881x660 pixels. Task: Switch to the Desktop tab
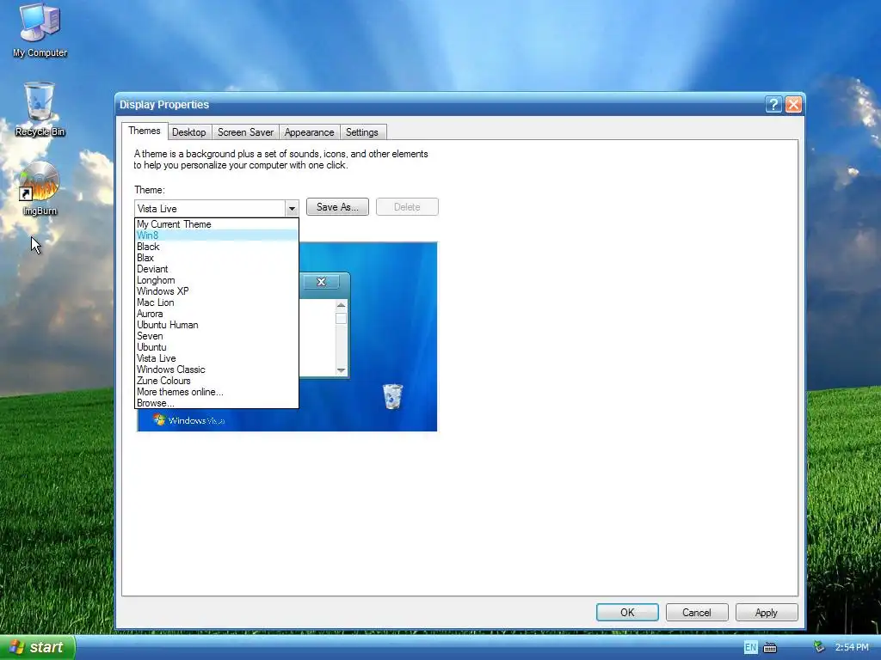[188, 132]
